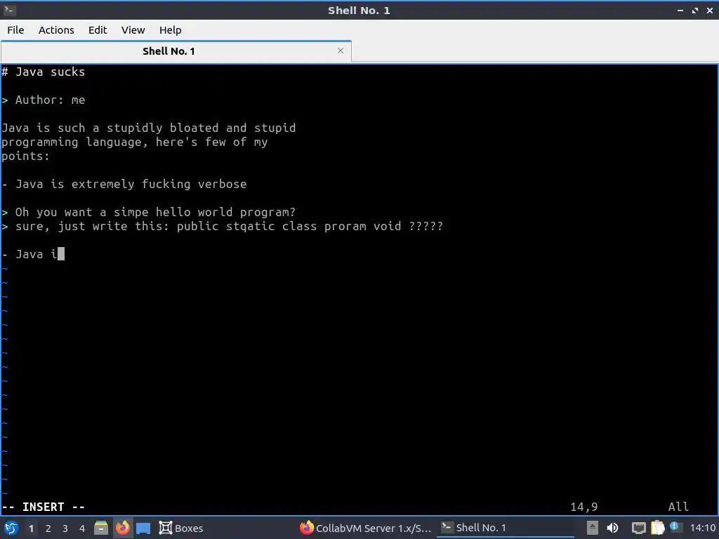Open the Help menu
Screen dimensions: 719x539
[170, 30]
